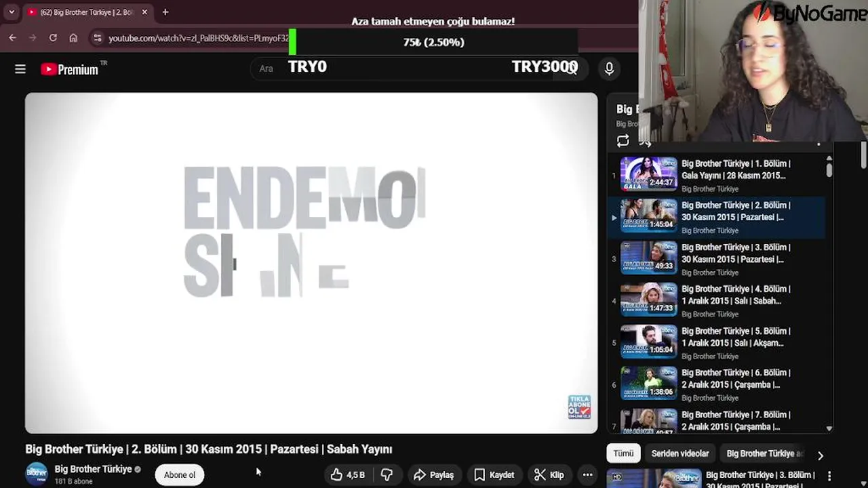
Task: Click the video title '2. Bölüm | 30 Kasım 2015 | Pazartesi | Sabah Yayını'
Action: (209, 449)
